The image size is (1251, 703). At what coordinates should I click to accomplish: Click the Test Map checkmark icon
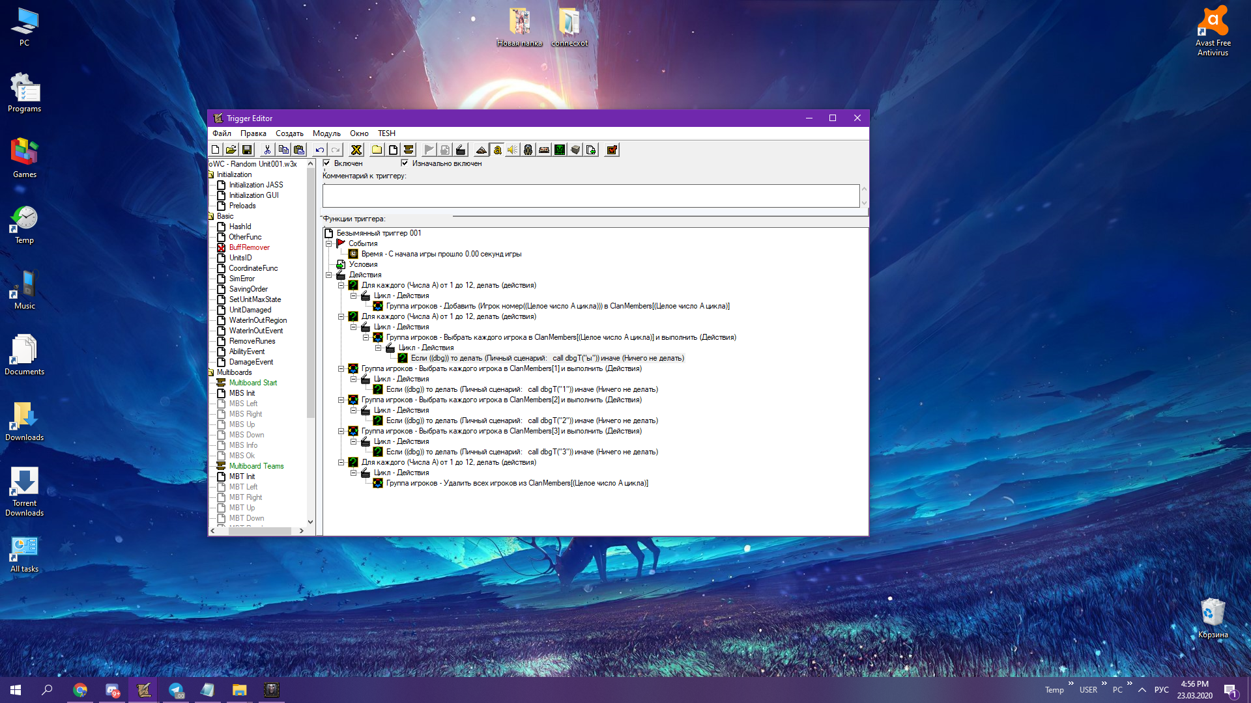point(612,150)
